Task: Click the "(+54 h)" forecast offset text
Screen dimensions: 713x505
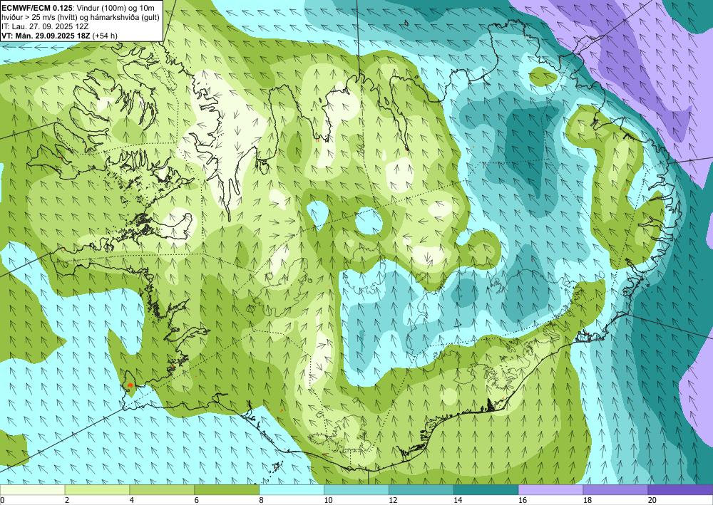Action: (105, 36)
